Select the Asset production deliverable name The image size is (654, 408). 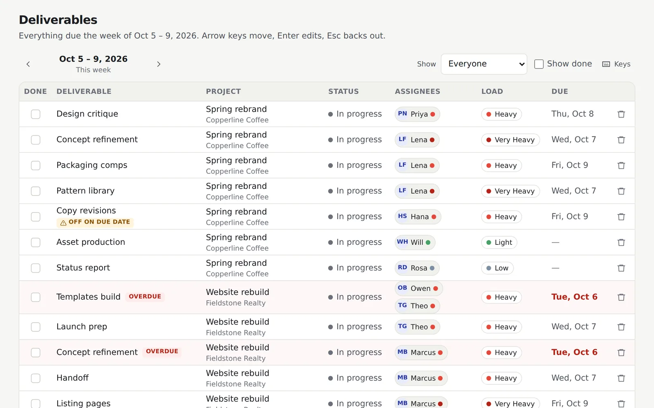[91, 242]
